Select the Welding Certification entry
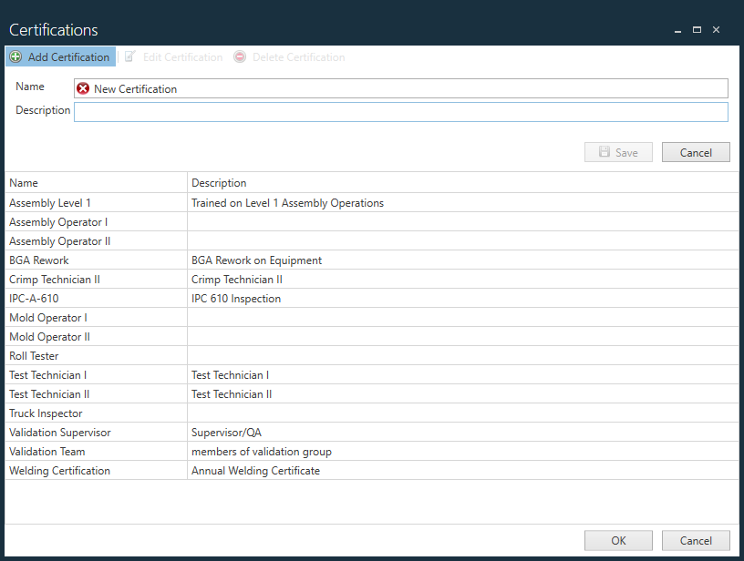The height and width of the screenshot is (561, 744). 91,470
